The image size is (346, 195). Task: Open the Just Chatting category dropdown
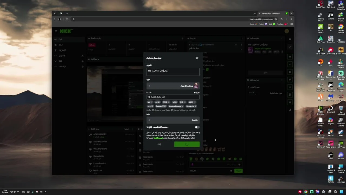click(x=173, y=86)
